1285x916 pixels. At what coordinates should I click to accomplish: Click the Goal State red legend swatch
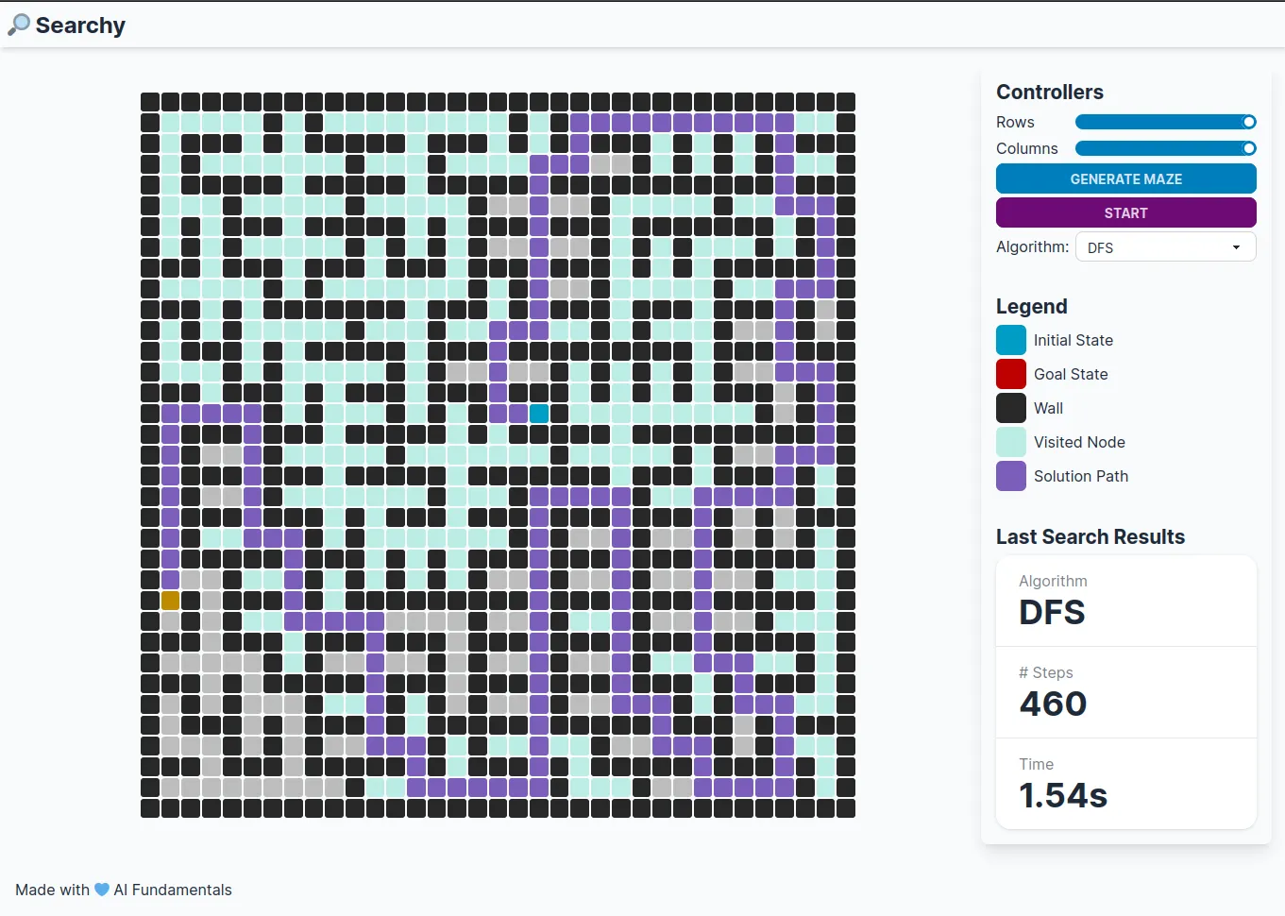1010,374
